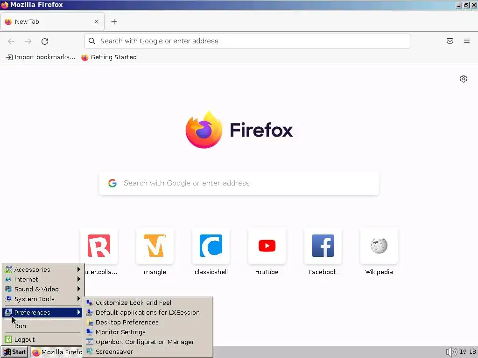
Task: Minimize the Firefox window
Action: pyautogui.click(x=459, y=5)
